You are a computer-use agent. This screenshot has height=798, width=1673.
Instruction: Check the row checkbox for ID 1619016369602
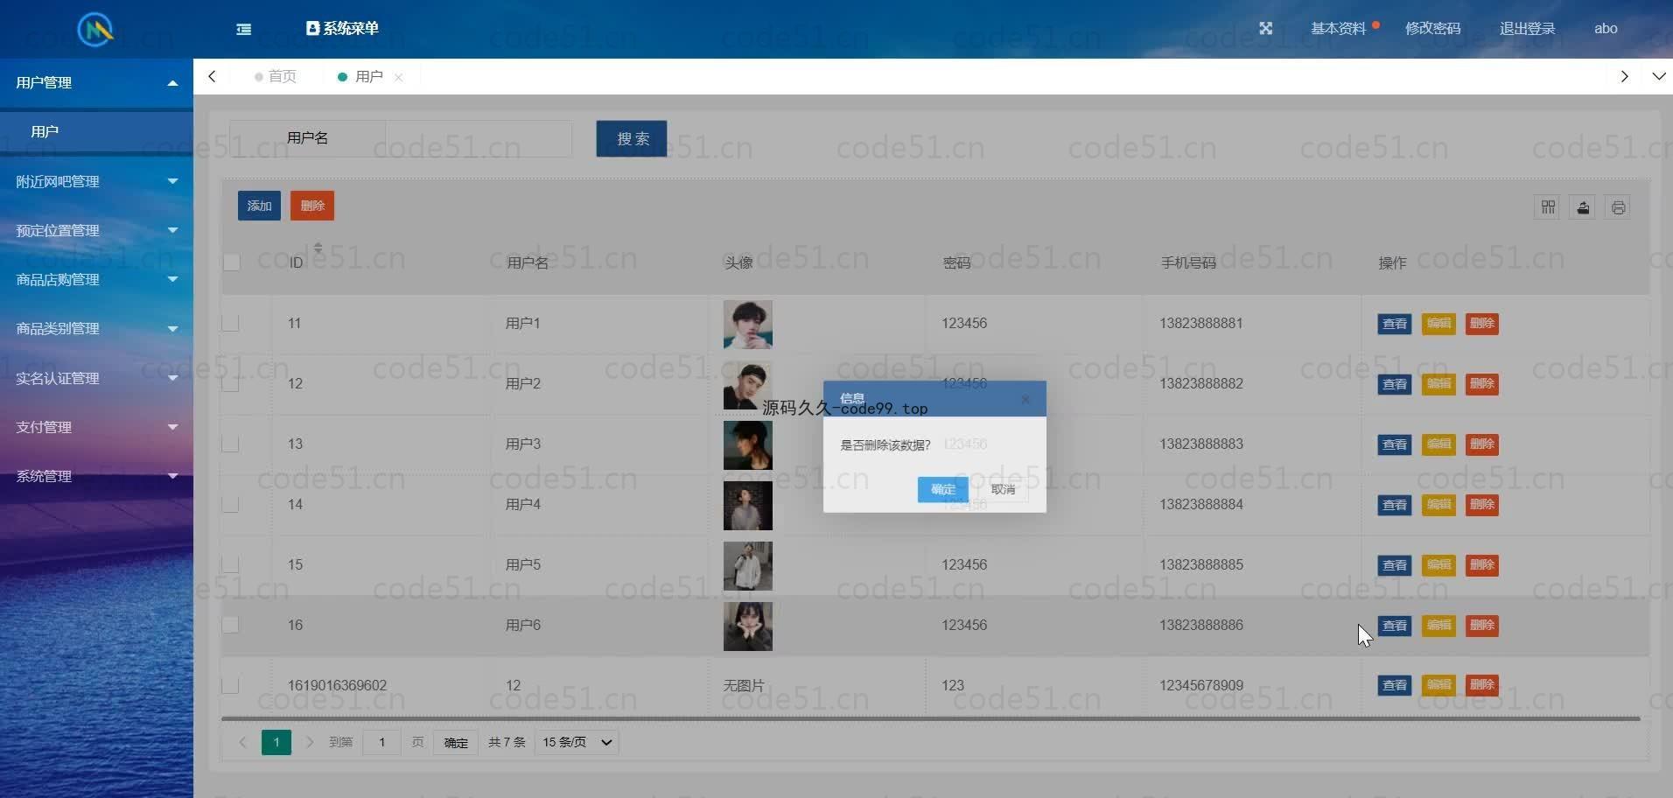230,685
